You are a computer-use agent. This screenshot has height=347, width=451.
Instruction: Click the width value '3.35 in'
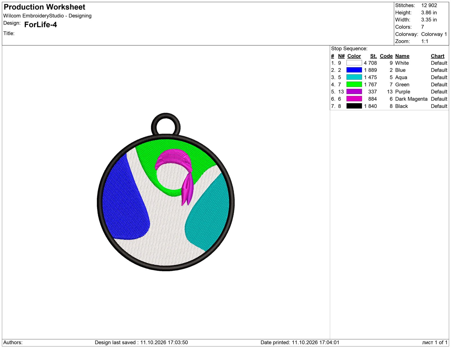click(x=429, y=20)
